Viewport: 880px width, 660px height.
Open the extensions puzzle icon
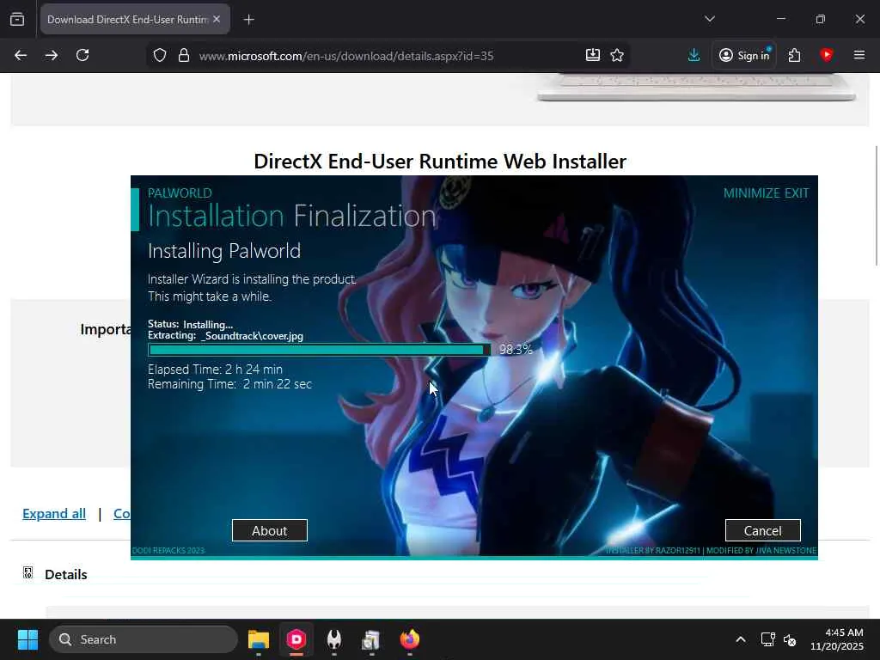794,55
